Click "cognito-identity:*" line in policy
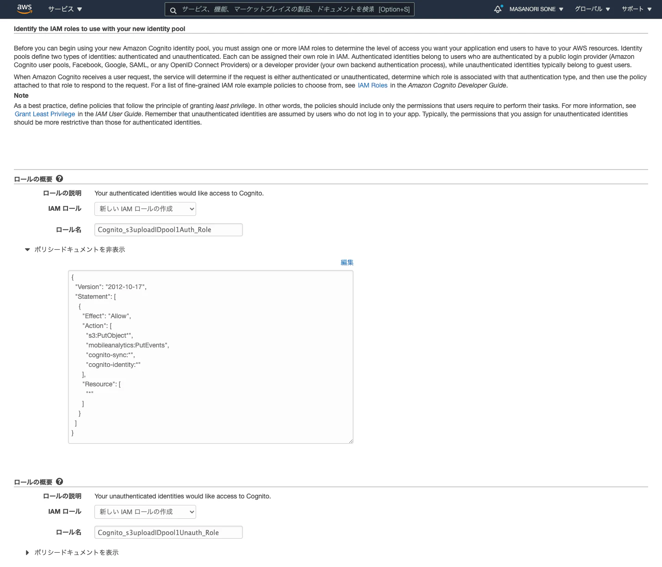 click(x=113, y=365)
